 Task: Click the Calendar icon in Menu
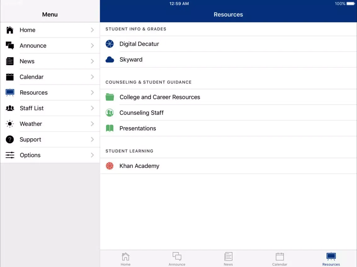click(x=10, y=77)
